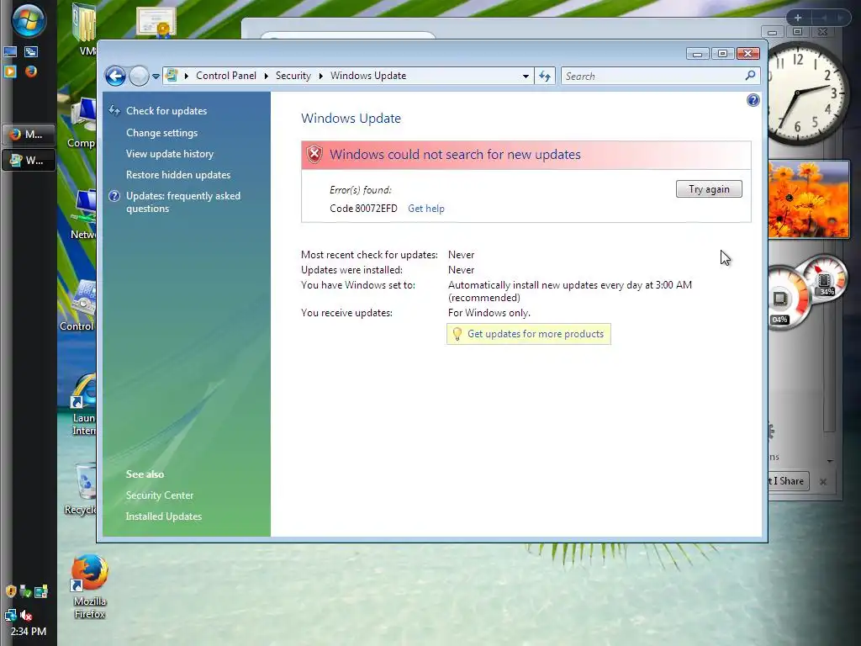Click the search magnifier icon

click(750, 75)
